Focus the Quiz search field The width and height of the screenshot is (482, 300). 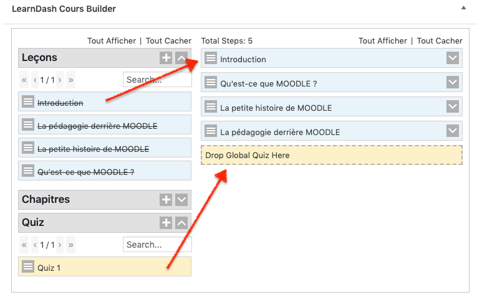(157, 245)
